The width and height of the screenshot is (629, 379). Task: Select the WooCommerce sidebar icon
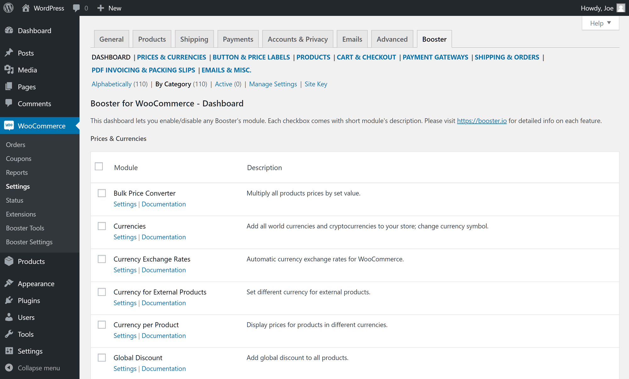8,126
